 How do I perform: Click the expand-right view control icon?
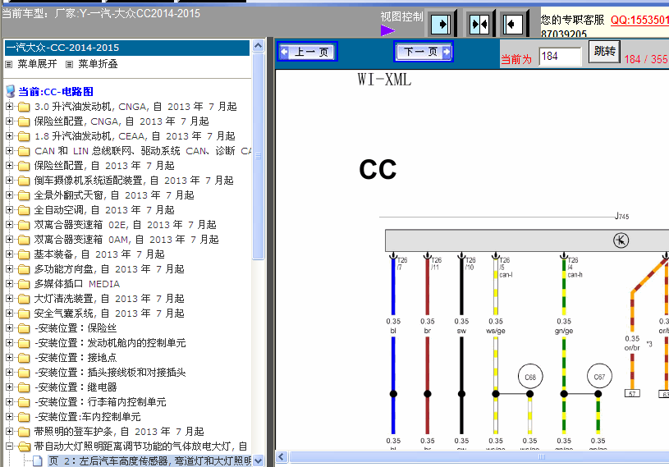click(x=441, y=24)
